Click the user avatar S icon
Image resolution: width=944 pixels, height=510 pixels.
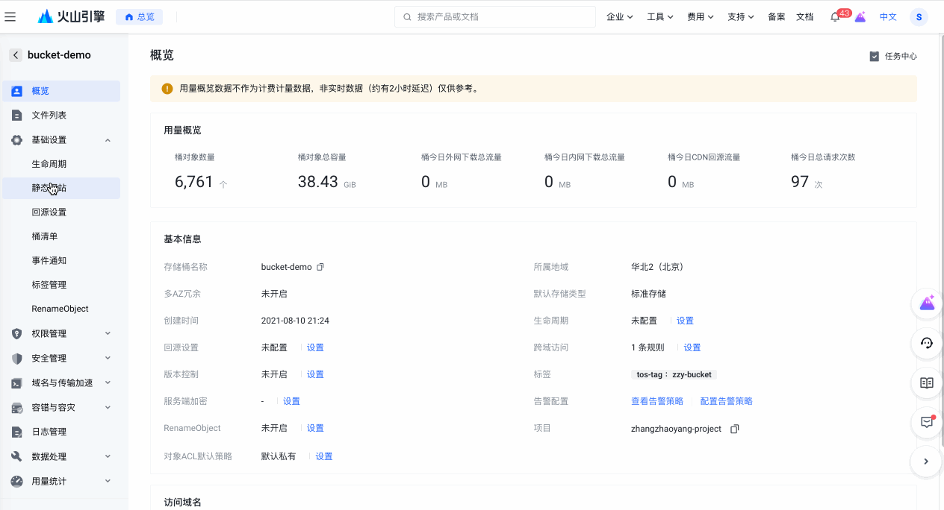pyautogui.click(x=918, y=17)
